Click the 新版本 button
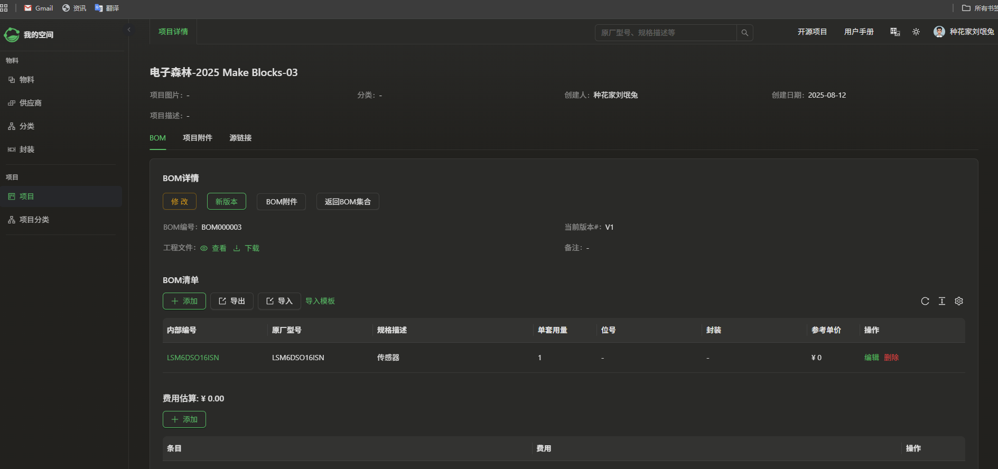The width and height of the screenshot is (998, 469). click(x=226, y=202)
